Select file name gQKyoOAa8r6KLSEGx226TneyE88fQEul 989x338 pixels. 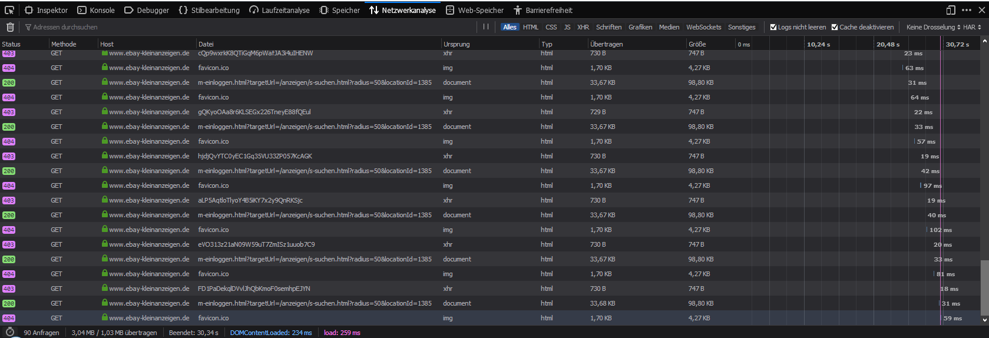click(x=254, y=112)
